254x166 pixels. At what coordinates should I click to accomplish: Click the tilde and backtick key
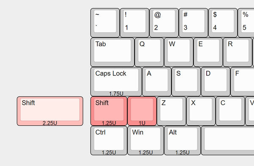click(105, 23)
